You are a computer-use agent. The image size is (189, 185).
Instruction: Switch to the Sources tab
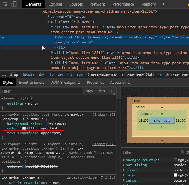click(76, 4)
